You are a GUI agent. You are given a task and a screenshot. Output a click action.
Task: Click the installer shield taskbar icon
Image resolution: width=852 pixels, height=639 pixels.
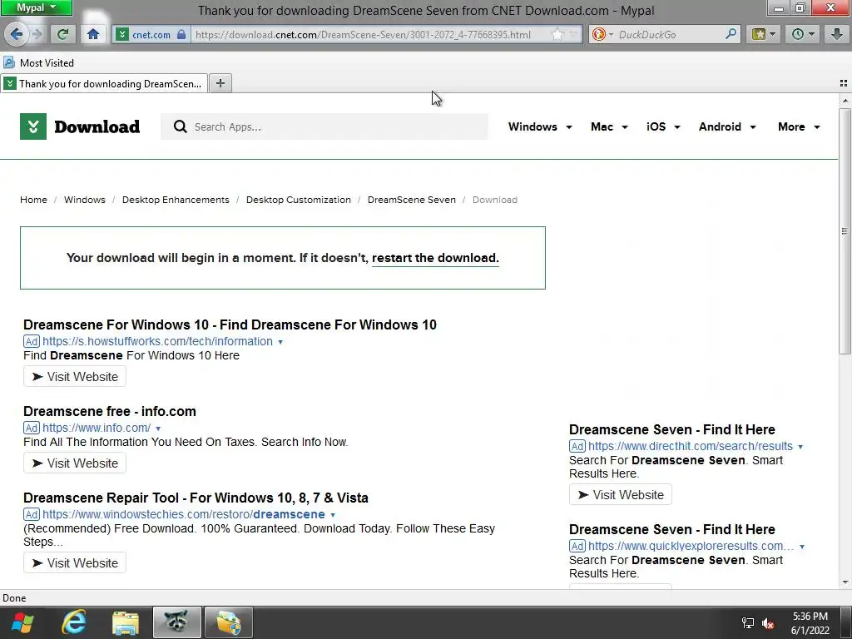coord(229,622)
